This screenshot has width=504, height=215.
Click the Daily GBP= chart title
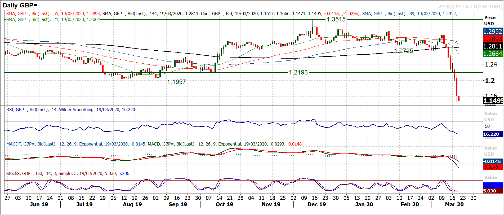(x=20, y=5)
